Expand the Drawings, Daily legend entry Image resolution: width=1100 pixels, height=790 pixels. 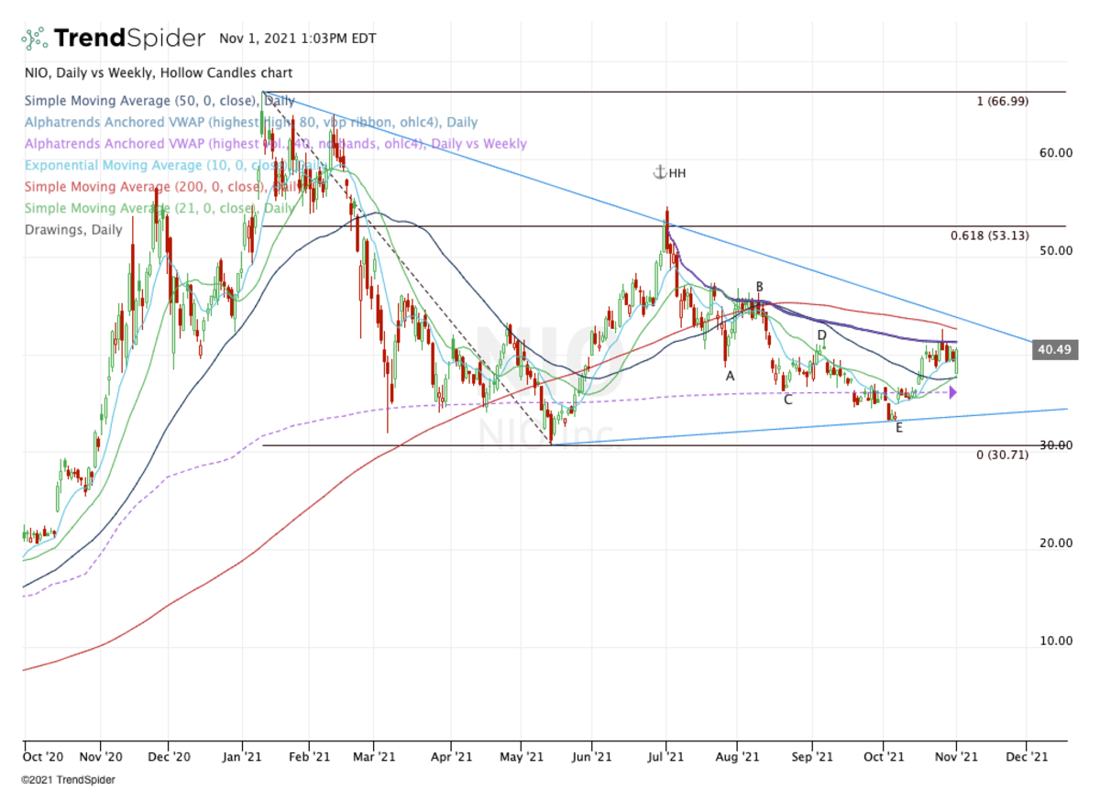pyautogui.click(x=72, y=229)
